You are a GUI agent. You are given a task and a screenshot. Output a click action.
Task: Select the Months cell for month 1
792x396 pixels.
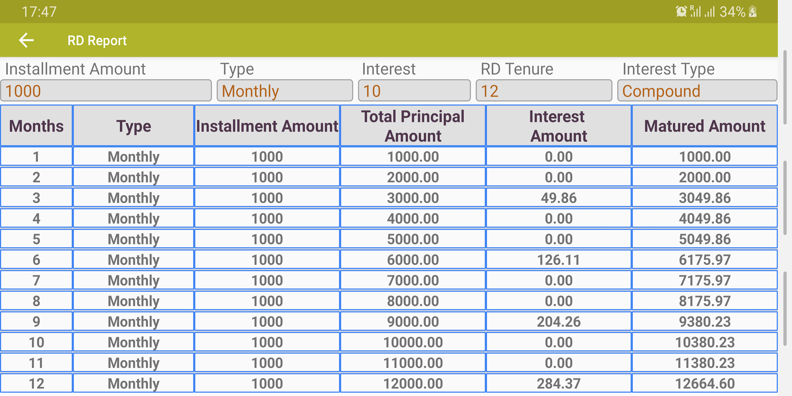coord(37,157)
